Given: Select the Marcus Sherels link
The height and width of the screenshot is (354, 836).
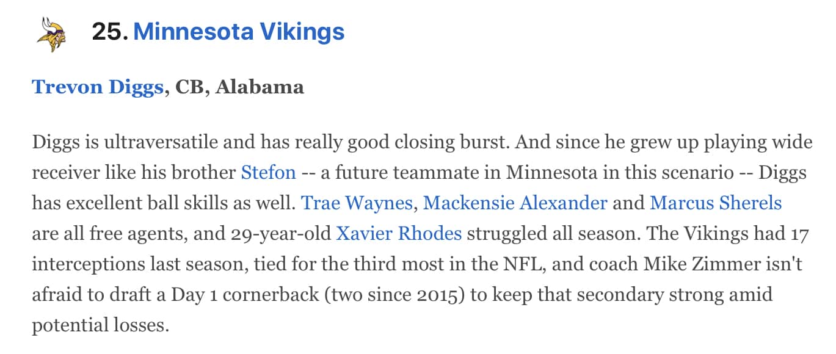Looking at the screenshot, I should click(x=716, y=203).
